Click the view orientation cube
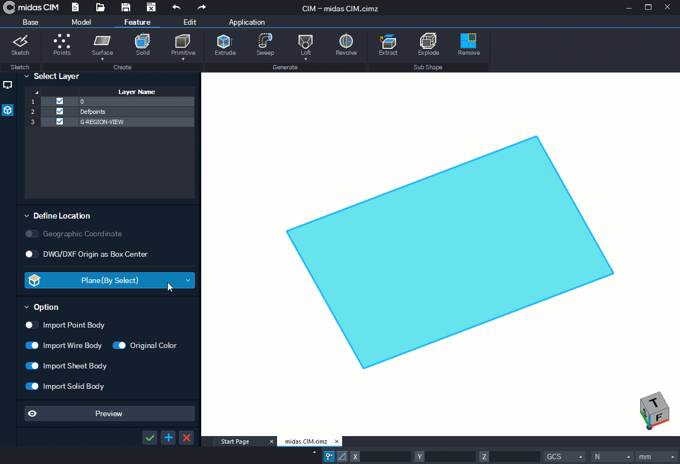The width and height of the screenshot is (680, 464). (x=654, y=411)
